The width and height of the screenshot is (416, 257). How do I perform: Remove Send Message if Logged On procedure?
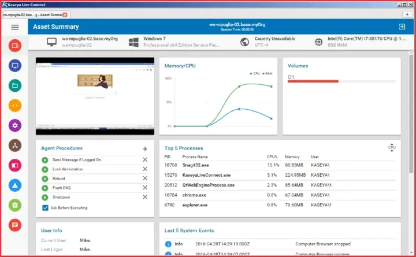pyautogui.click(x=145, y=159)
